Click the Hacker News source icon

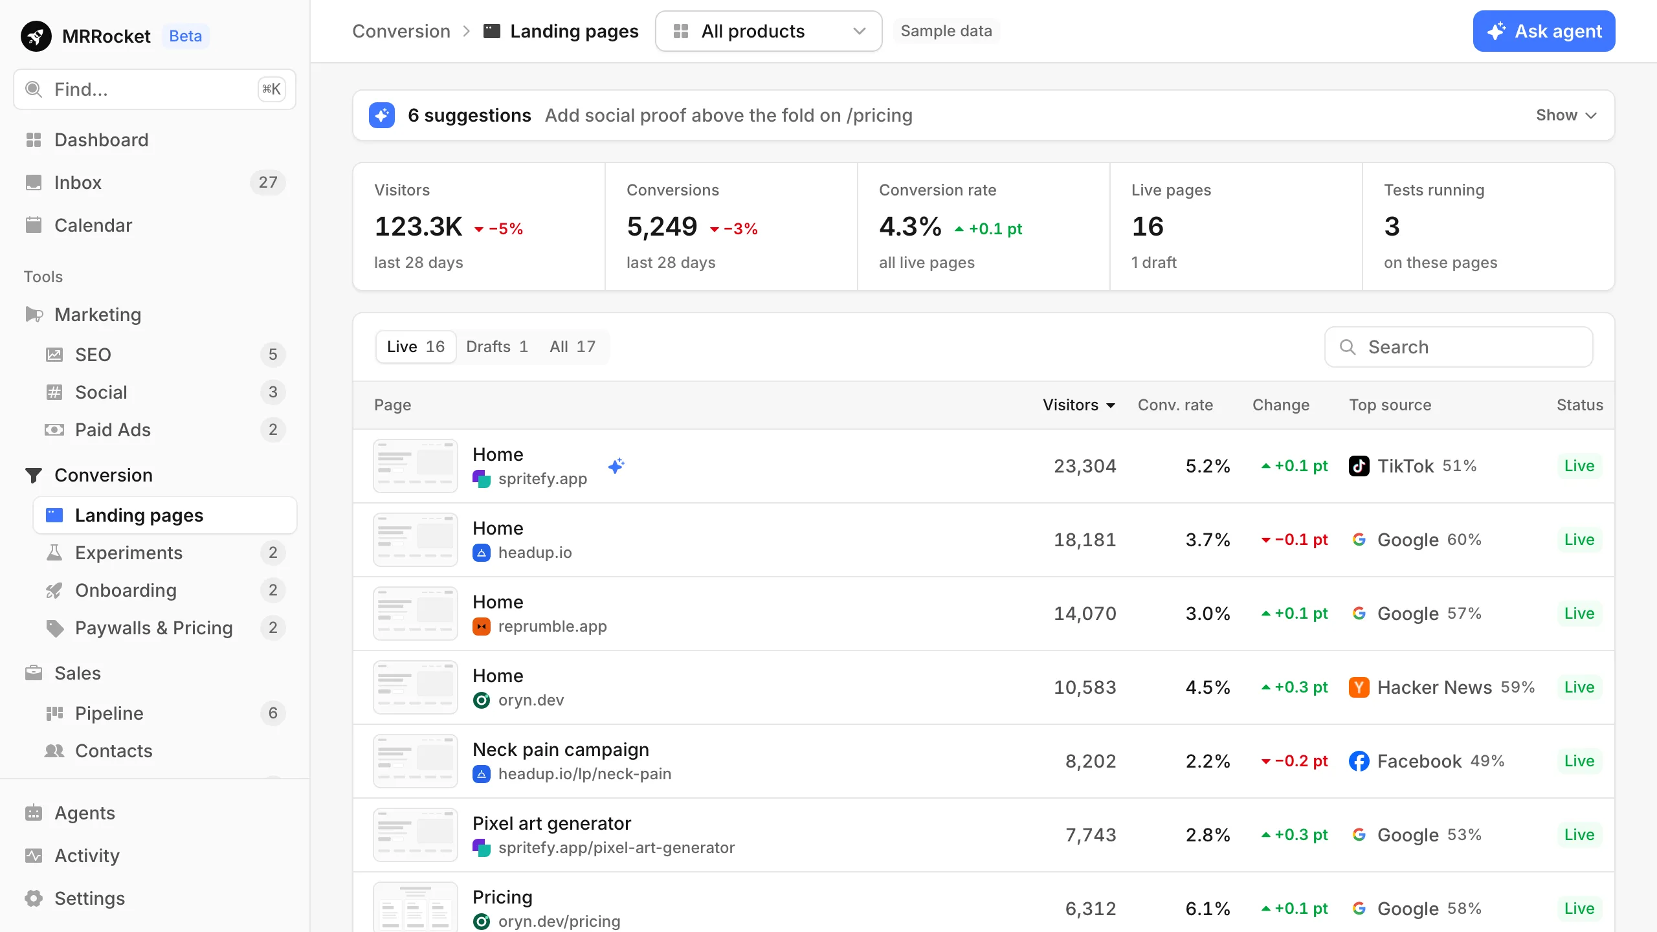1359,687
